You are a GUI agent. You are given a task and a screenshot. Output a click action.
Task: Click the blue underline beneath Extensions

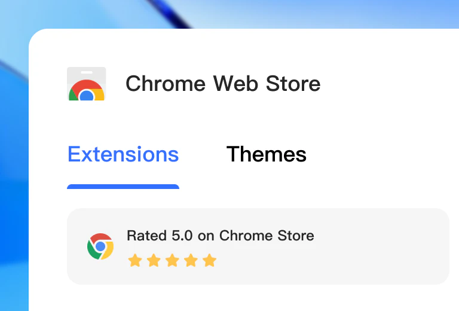tap(123, 187)
